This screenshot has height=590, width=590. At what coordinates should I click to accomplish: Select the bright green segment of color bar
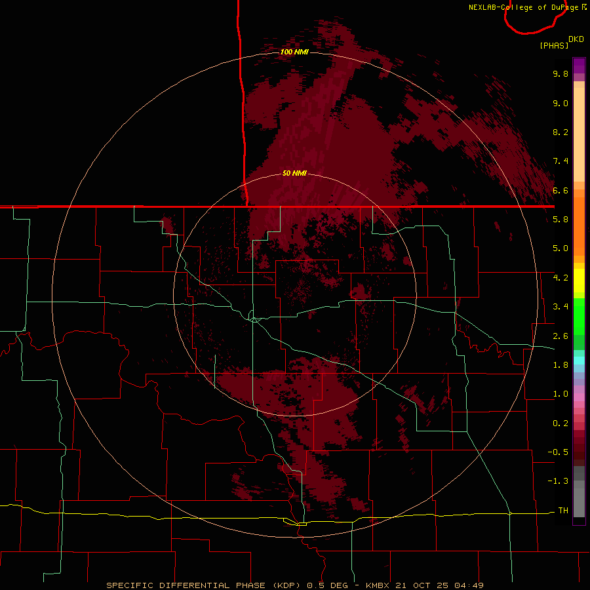click(579, 316)
